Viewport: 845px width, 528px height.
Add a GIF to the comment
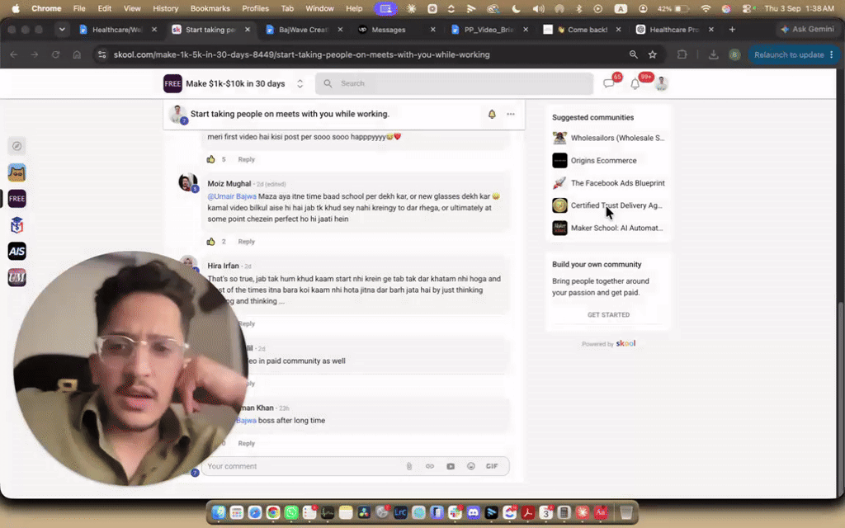pyautogui.click(x=492, y=466)
